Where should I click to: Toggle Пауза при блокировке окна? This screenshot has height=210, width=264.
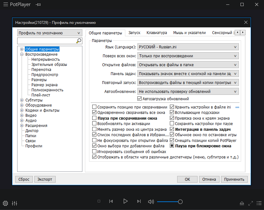click(172, 146)
